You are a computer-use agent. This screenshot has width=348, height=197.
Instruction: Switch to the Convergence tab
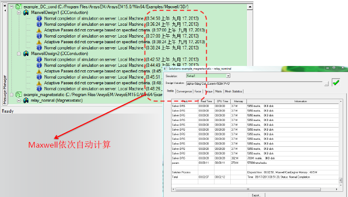pyautogui.click(x=184, y=91)
